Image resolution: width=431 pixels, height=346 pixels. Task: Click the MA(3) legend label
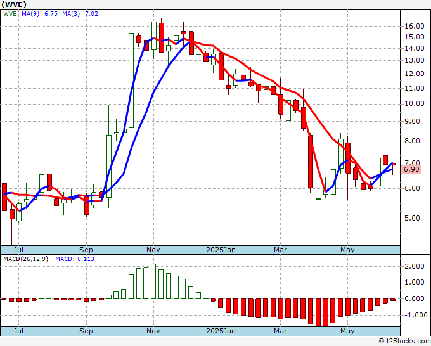point(71,14)
